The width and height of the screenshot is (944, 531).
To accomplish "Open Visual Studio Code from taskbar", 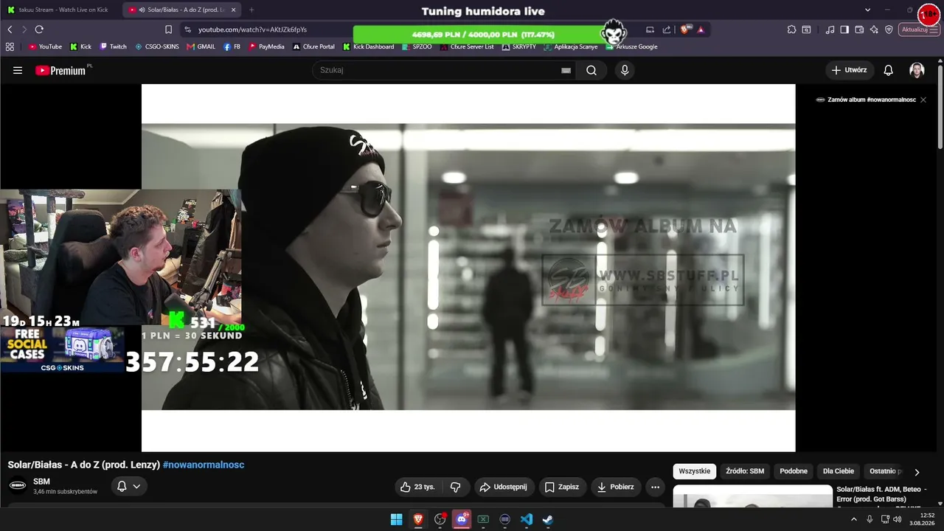I will pyautogui.click(x=527, y=519).
